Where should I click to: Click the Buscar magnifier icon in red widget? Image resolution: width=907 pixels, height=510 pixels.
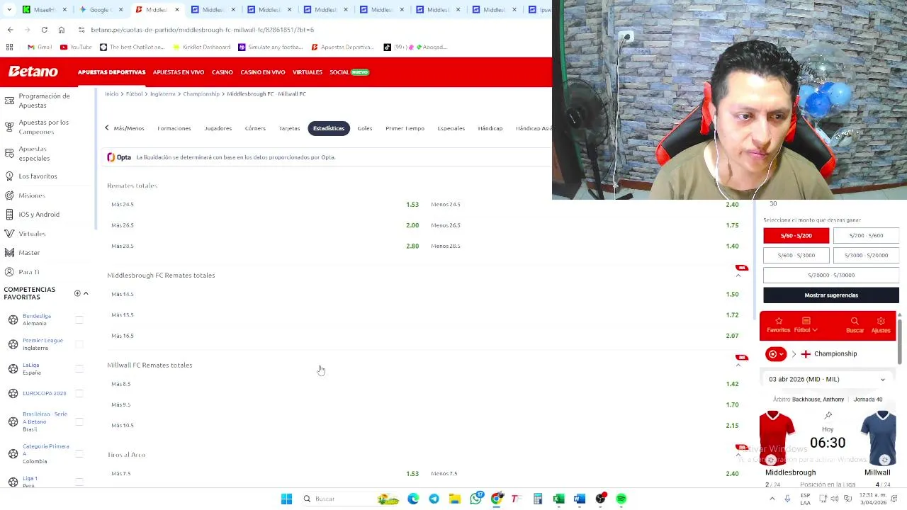pyautogui.click(x=855, y=321)
